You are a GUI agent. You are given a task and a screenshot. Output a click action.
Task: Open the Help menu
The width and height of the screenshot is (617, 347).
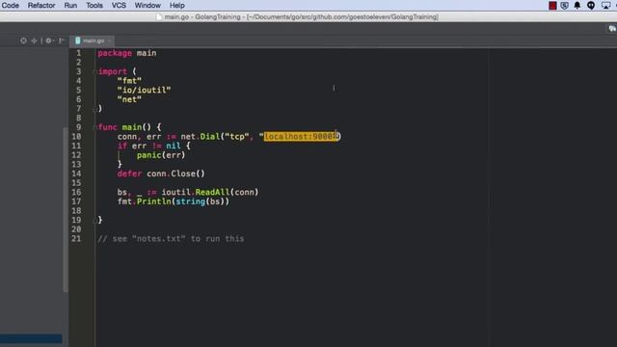177,6
